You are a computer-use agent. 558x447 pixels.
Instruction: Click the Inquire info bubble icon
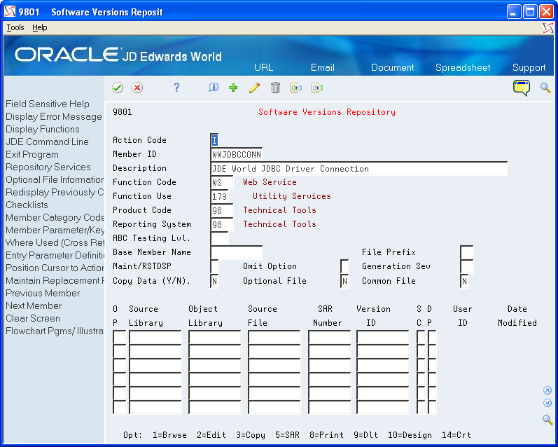[214, 88]
